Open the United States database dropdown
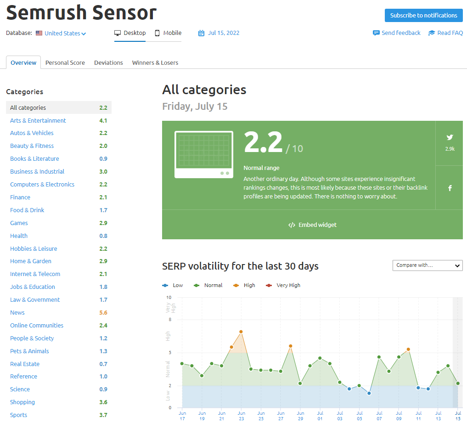Image resolution: width=467 pixels, height=423 pixels. (65, 34)
